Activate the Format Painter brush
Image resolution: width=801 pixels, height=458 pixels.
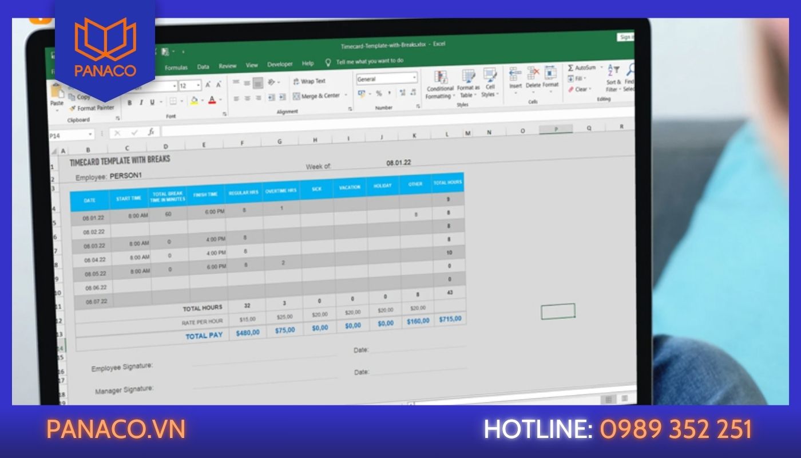point(72,108)
